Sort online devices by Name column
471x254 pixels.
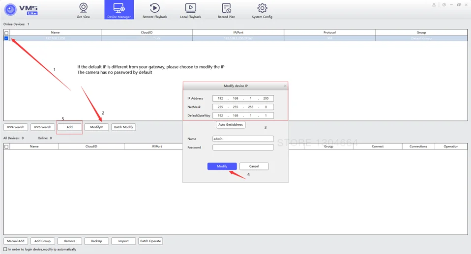click(55, 32)
